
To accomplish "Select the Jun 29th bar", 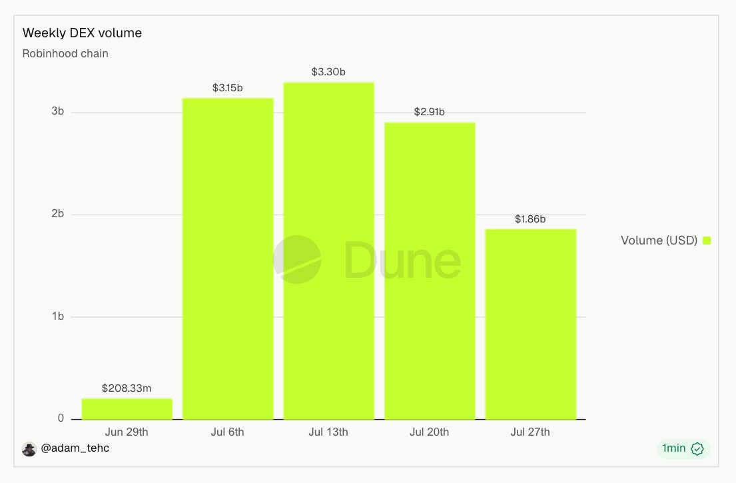I will [x=127, y=409].
